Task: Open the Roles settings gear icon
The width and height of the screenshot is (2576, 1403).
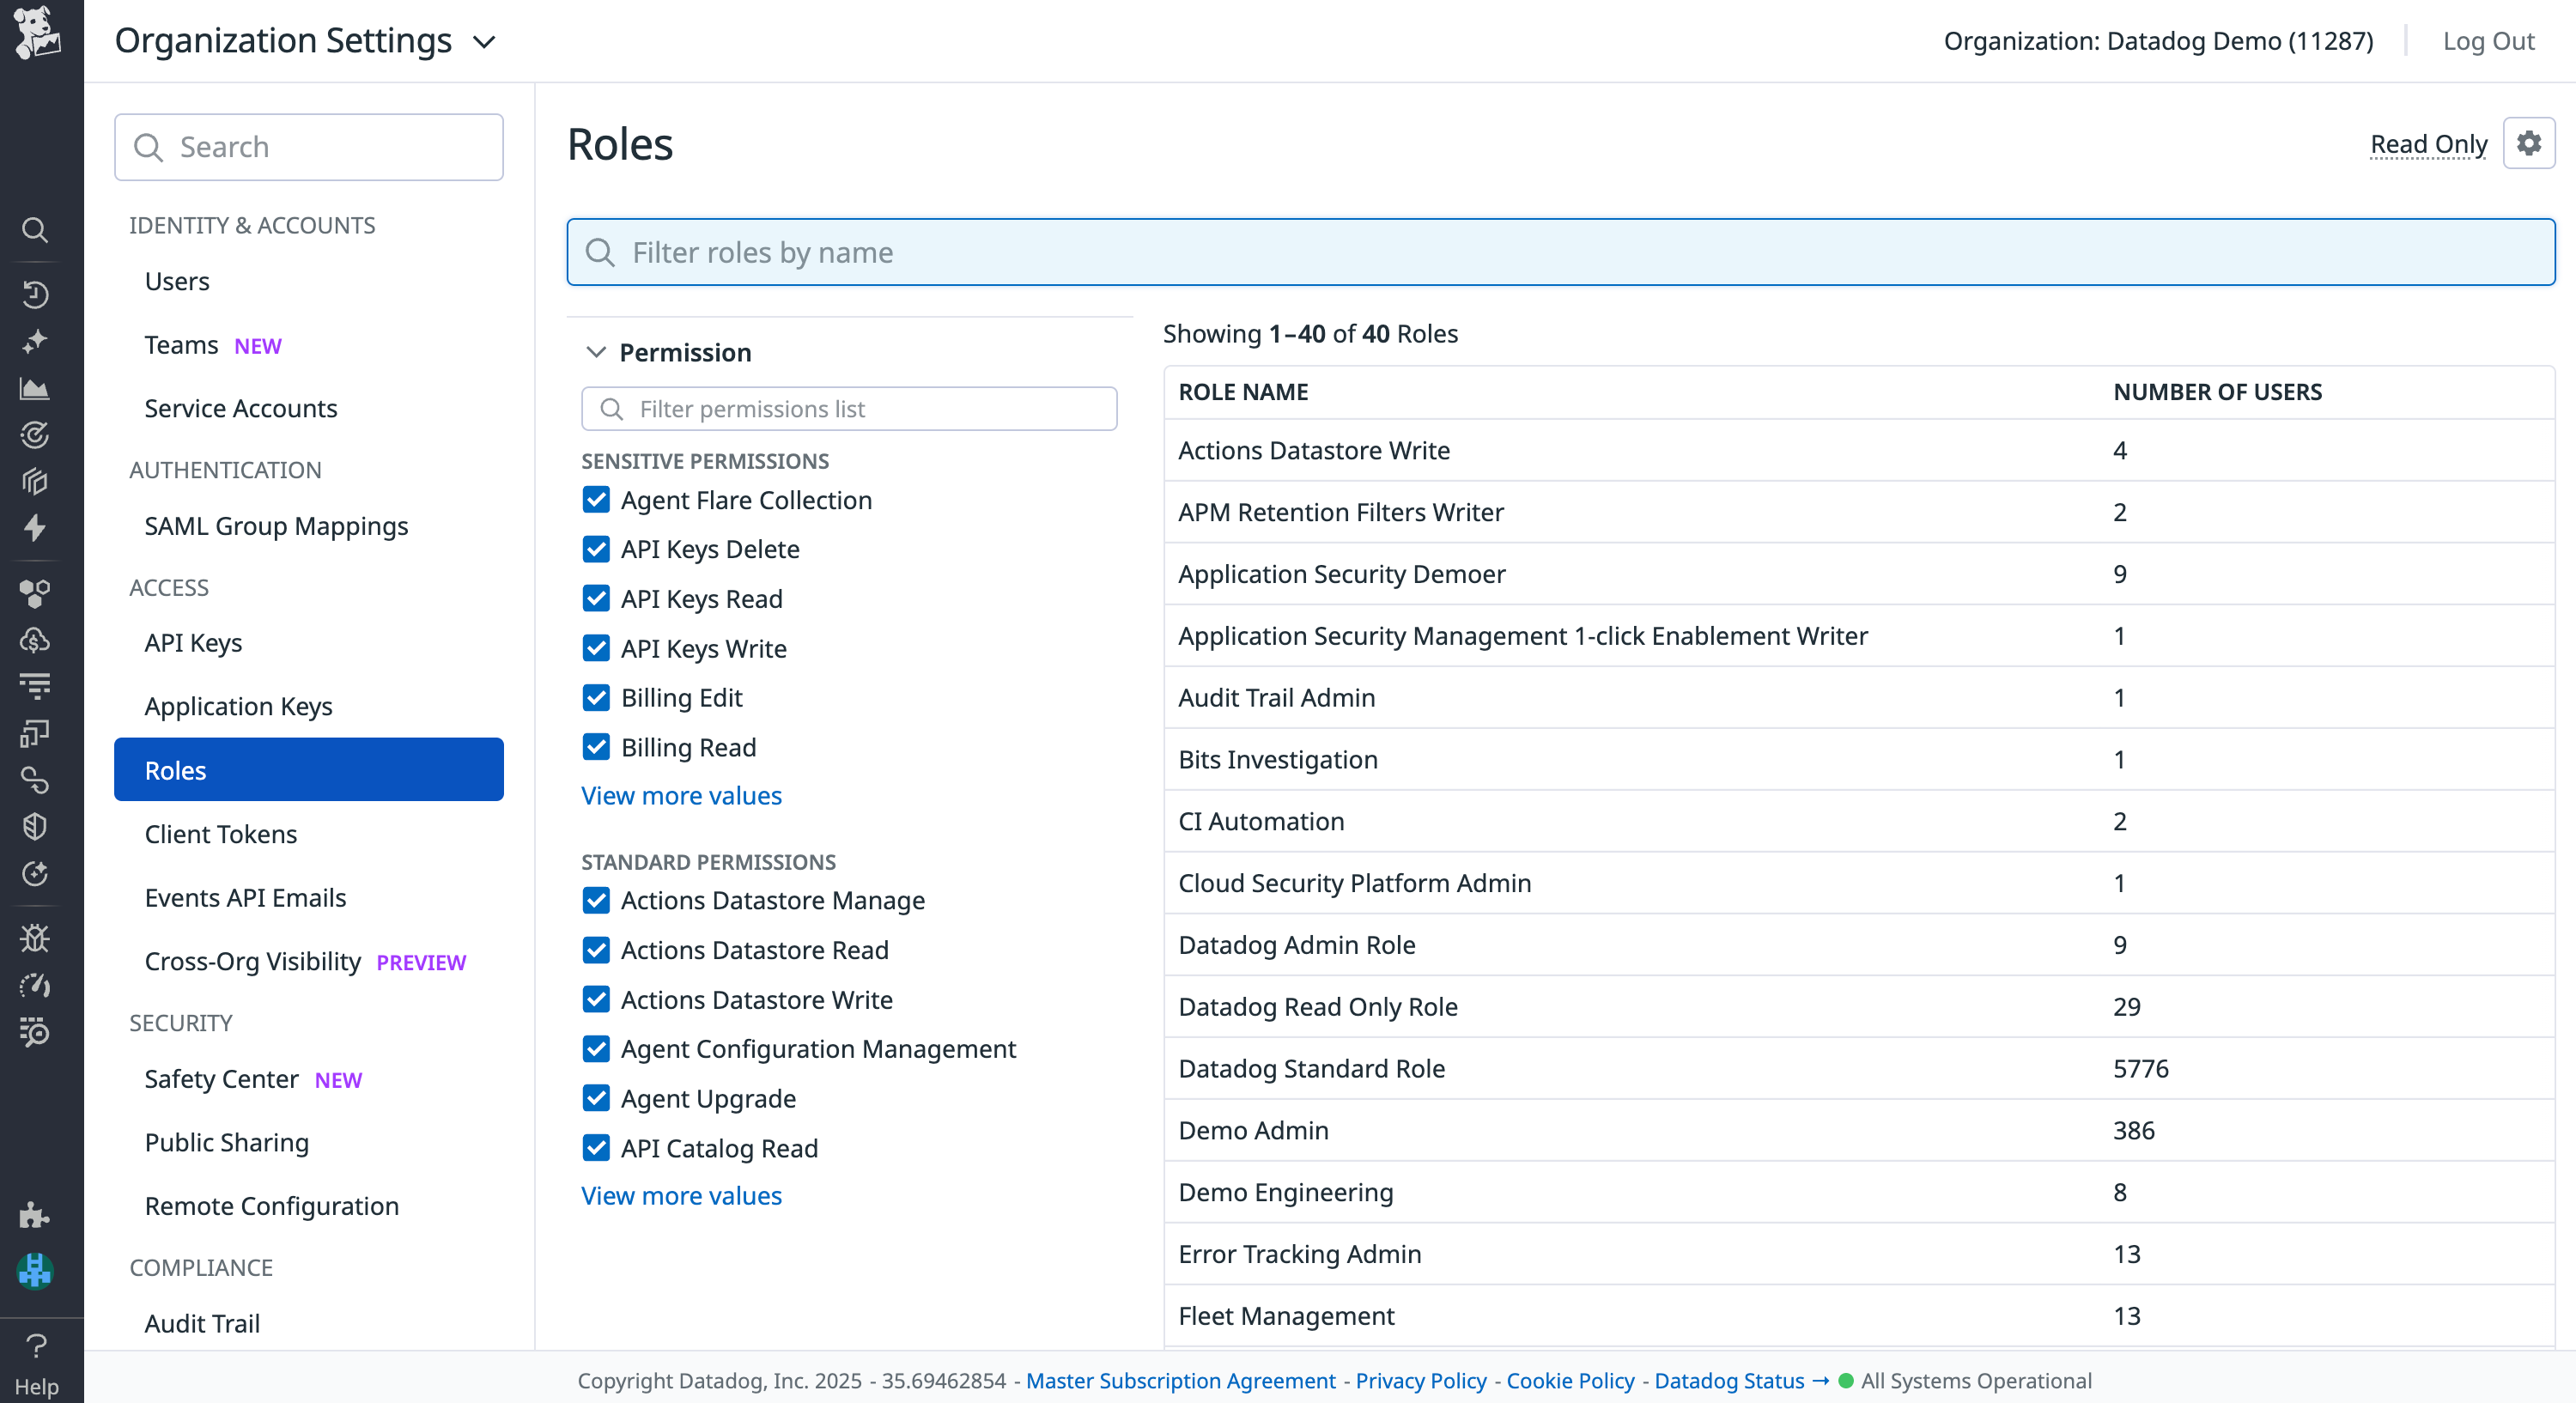Action: pos(2530,143)
